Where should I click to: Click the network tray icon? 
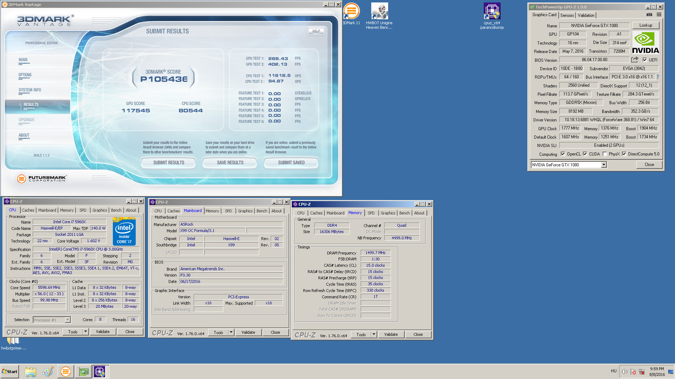(x=642, y=372)
